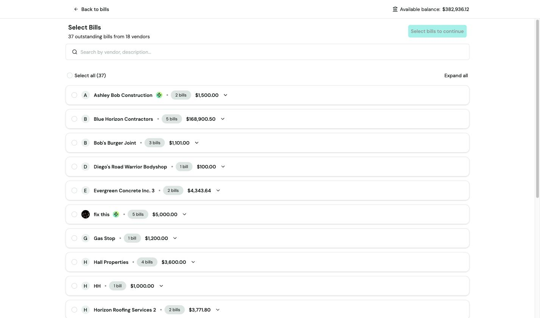This screenshot has height=318, width=540.
Task: Expand Evergreen Concrete Inc. 3 chevron
Action: [x=218, y=190]
